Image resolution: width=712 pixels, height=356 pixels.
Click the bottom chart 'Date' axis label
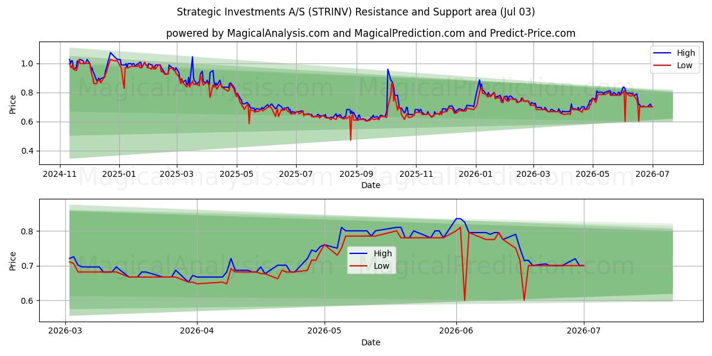coord(371,342)
